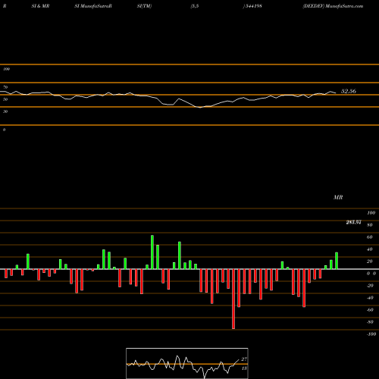
Task: Click the tallest green histogram bar
Action: tap(152, 252)
